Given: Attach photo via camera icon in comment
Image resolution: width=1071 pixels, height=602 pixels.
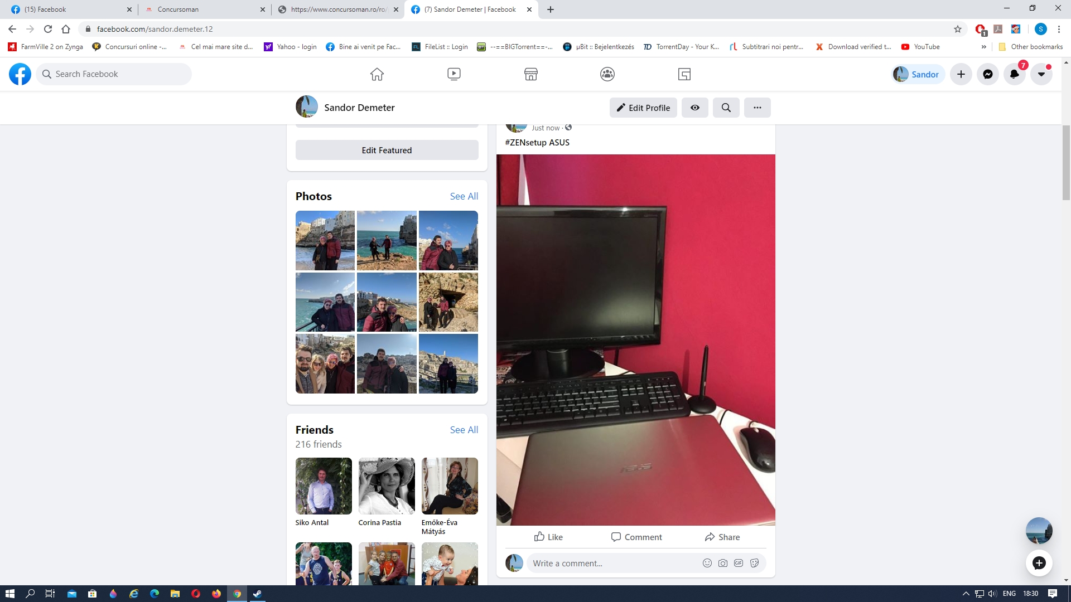Looking at the screenshot, I should [x=722, y=563].
